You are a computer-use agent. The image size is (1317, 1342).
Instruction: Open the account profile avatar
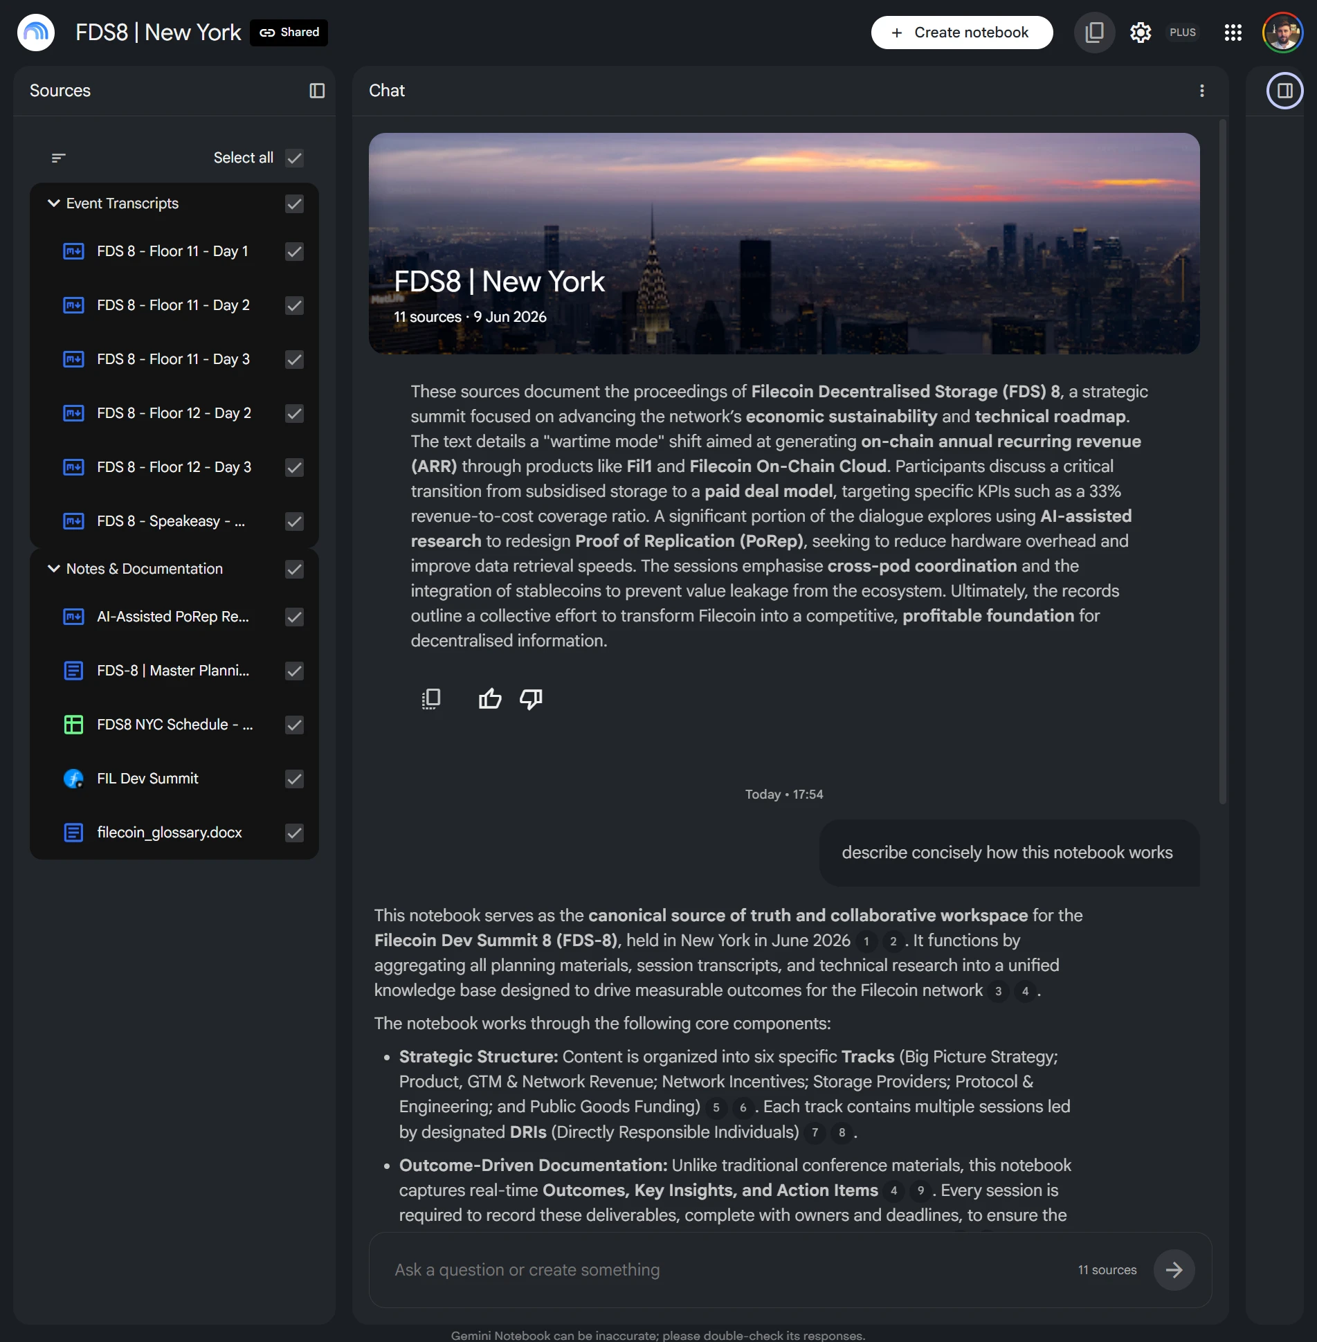(x=1282, y=33)
